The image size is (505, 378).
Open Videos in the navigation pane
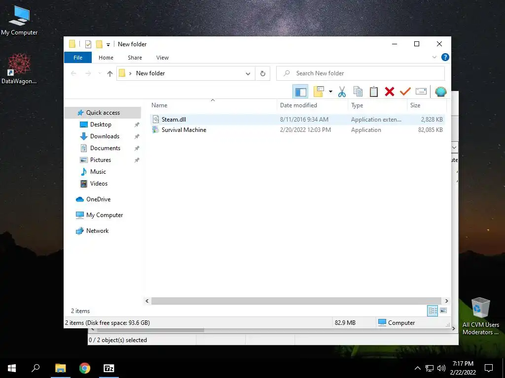(x=99, y=184)
